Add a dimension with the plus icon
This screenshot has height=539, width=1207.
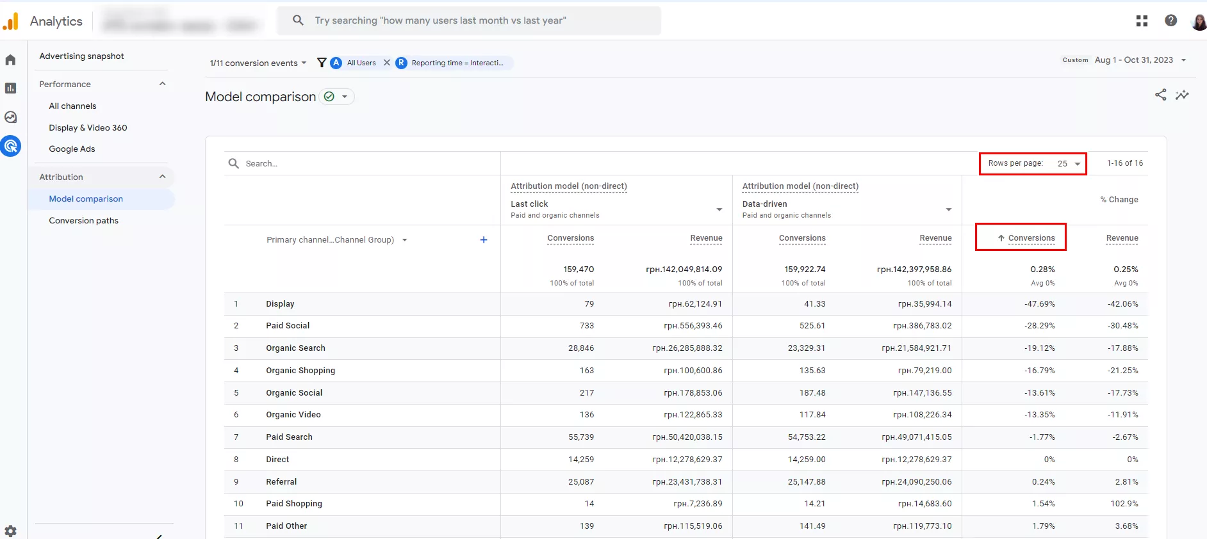[484, 239]
